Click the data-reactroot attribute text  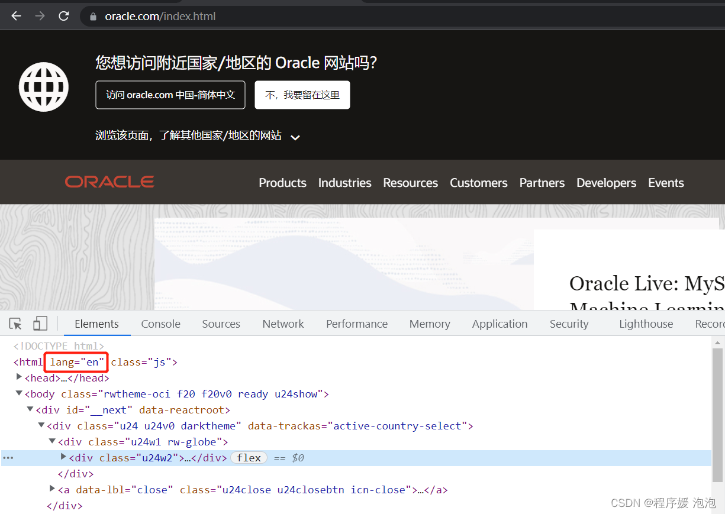pyautogui.click(x=182, y=410)
